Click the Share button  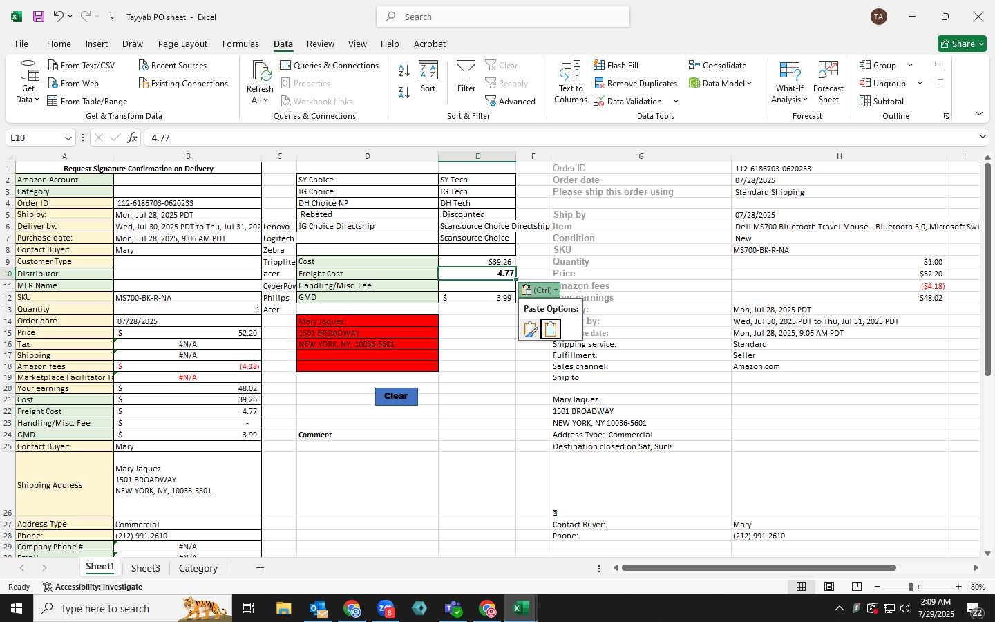click(962, 44)
